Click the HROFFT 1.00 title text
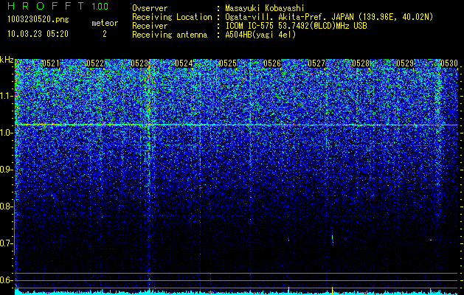464x295 pixels. [x=58, y=6]
